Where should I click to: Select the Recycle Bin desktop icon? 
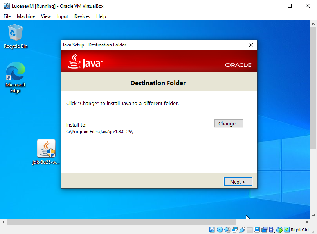[16, 36]
